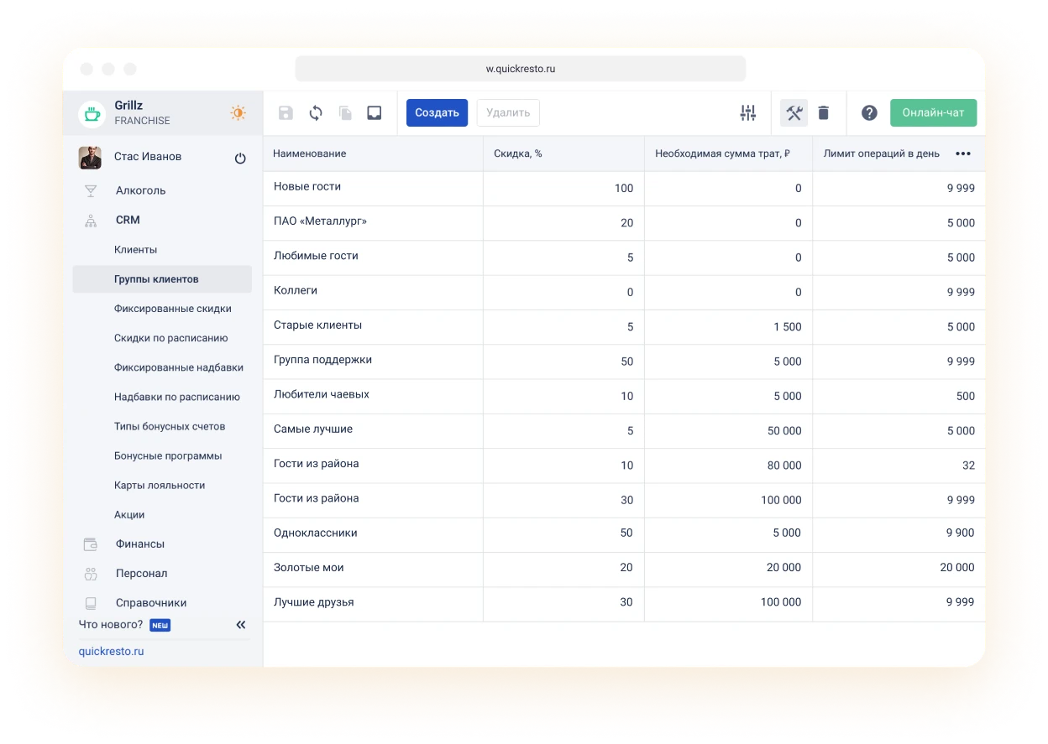Log out using the power icon near Стас Иванов

[240, 157]
